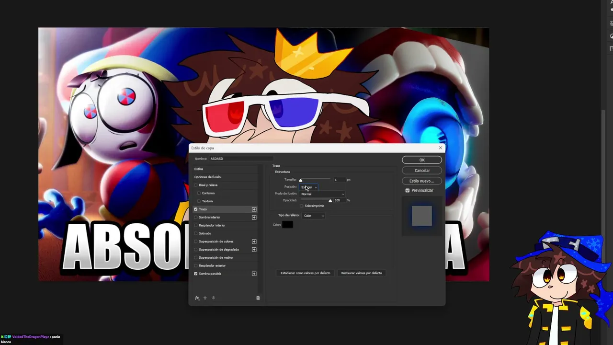Close the Estilo de capa dialog
The image size is (613, 345).
[x=441, y=148]
